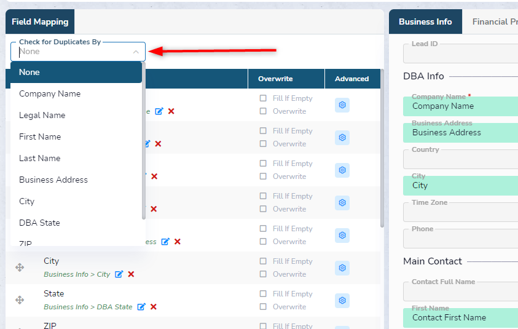
Task: Enable Fill If Empty for State row
Action: pos(263,293)
